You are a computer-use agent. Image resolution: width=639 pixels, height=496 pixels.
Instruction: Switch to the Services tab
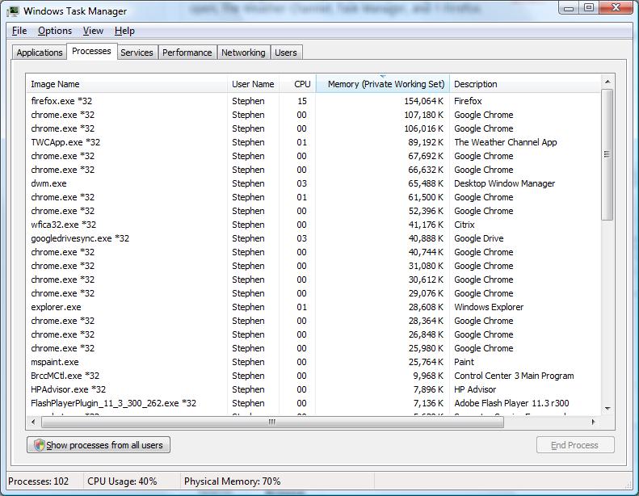pos(137,53)
